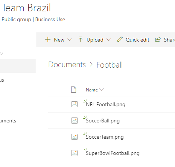Select the highlighted left navigation item

pyautogui.click(x=18, y=66)
